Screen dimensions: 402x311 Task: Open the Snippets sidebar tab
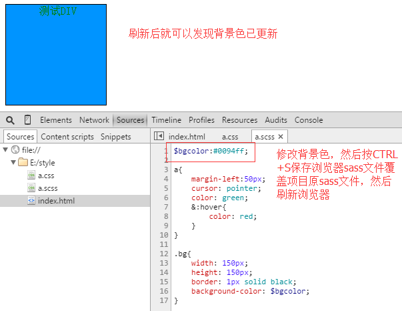tap(115, 137)
